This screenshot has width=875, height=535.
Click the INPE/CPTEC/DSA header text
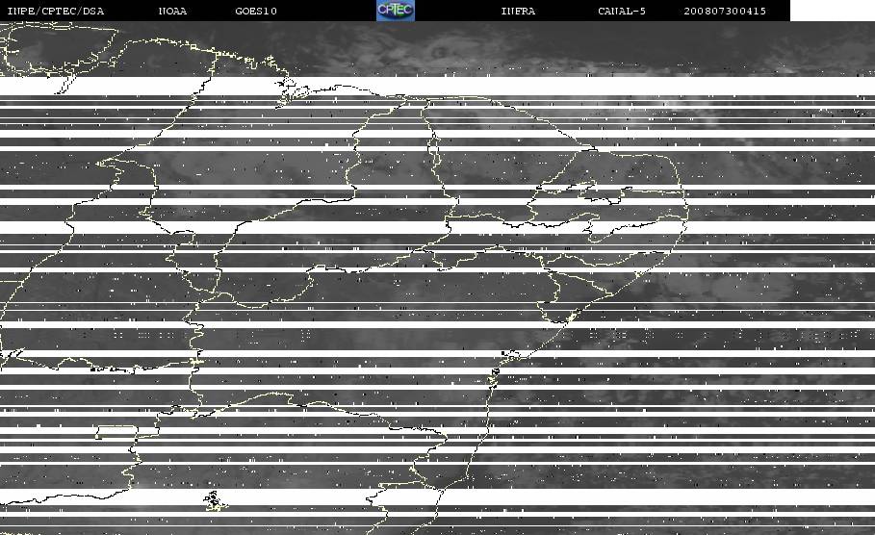tap(55, 12)
